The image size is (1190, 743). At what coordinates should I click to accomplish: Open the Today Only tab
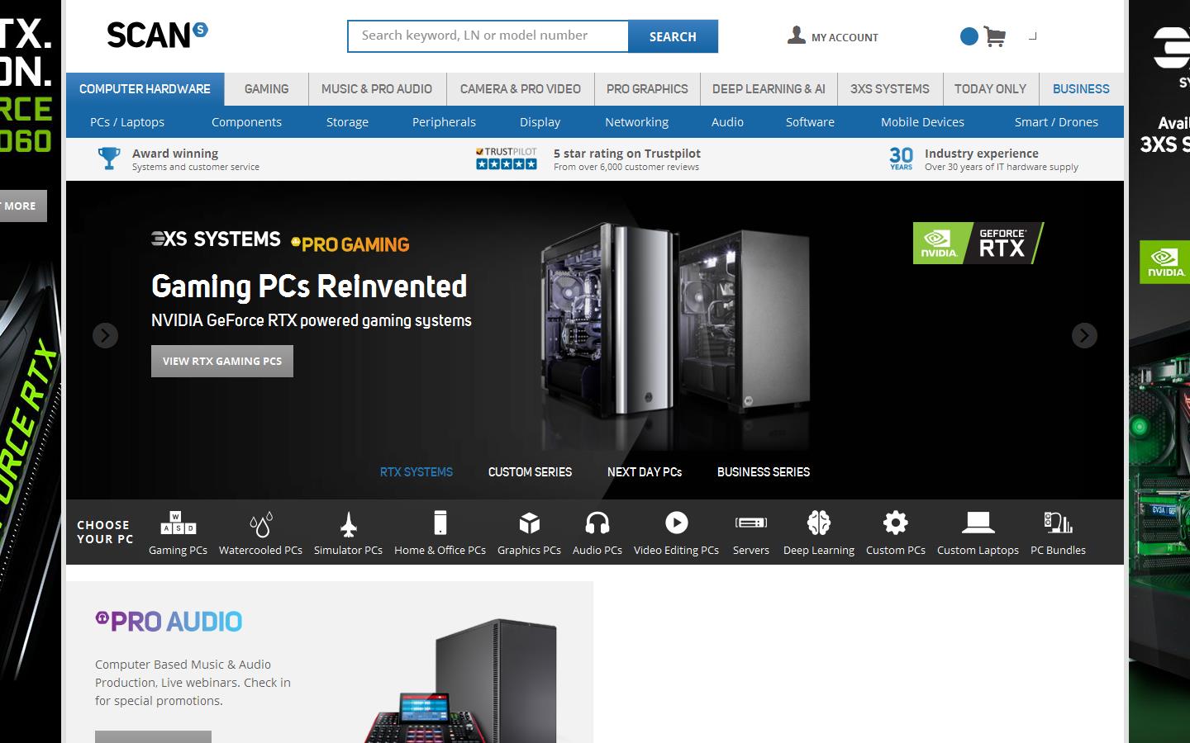[989, 89]
